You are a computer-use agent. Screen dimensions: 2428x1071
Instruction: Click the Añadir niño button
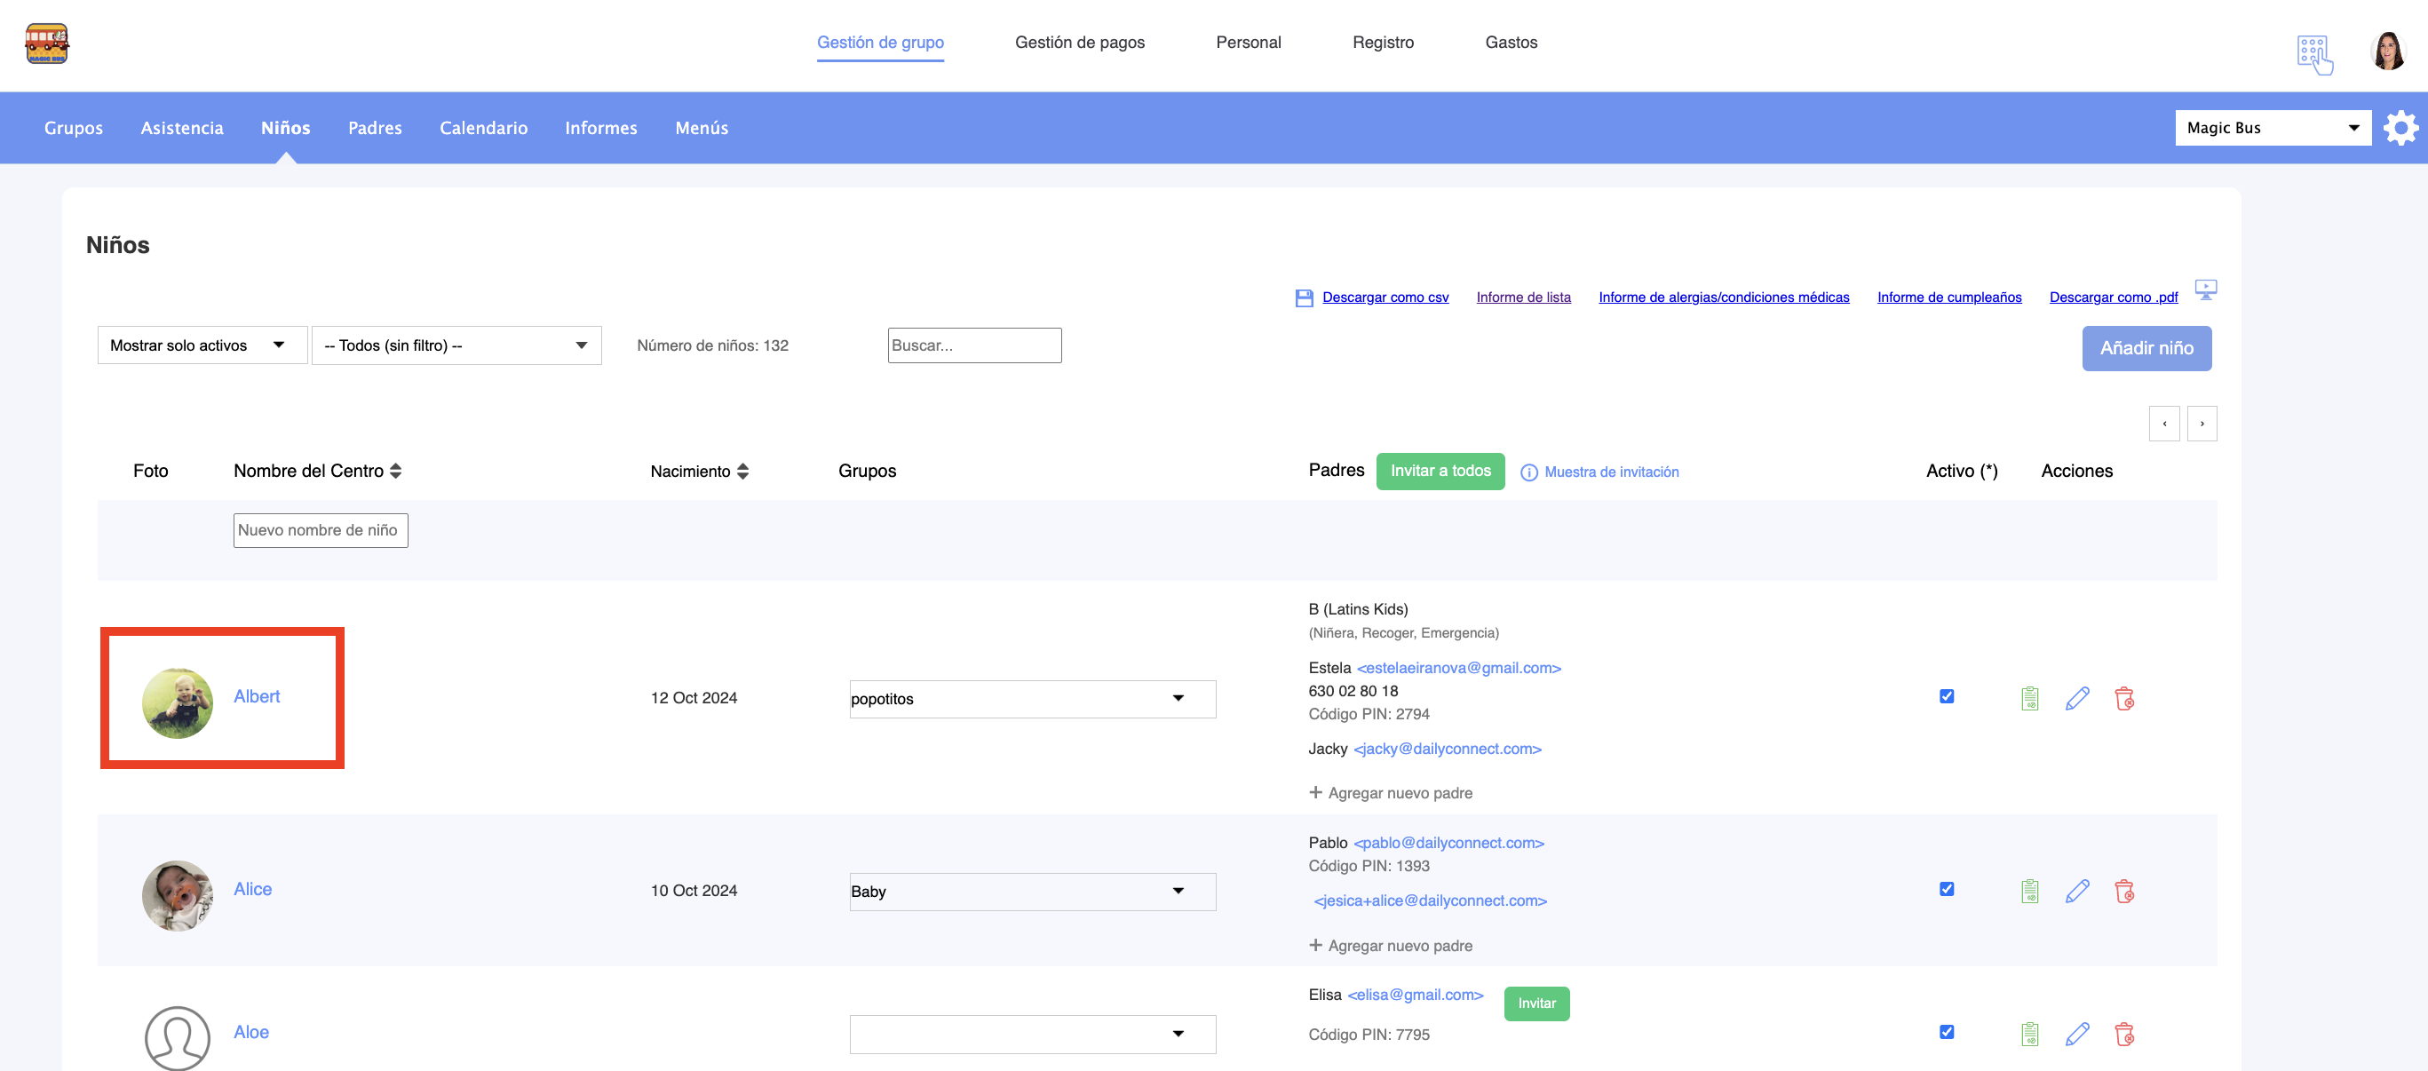click(2146, 348)
